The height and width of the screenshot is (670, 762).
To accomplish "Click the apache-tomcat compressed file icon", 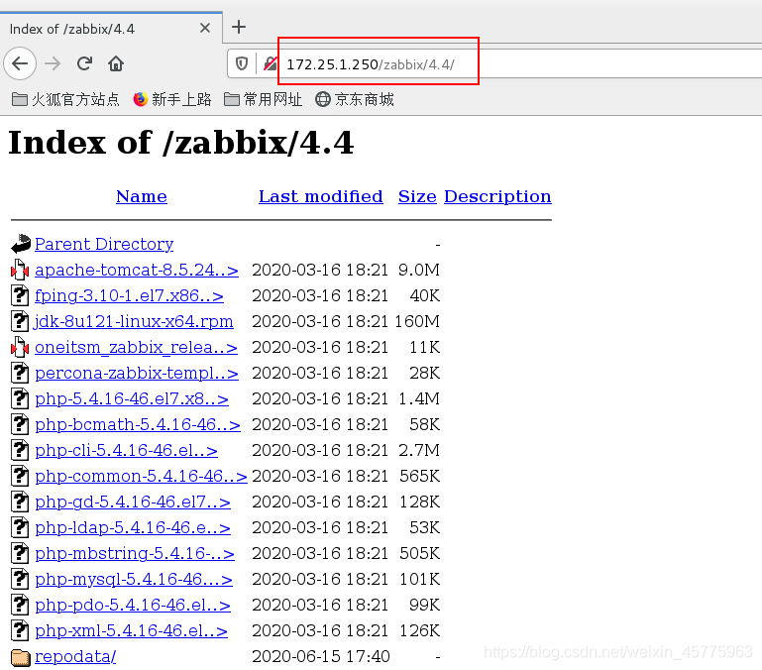I will coord(20,270).
